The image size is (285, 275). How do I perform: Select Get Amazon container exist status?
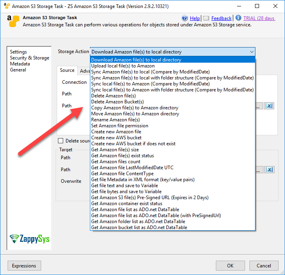pyautogui.click(x=173, y=204)
